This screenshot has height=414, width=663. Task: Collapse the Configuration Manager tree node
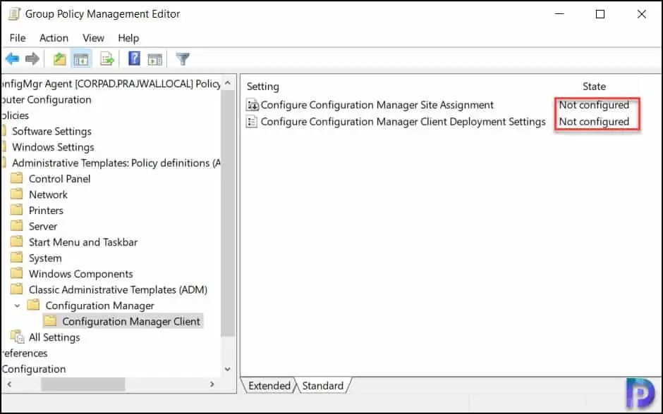(17, 306)
